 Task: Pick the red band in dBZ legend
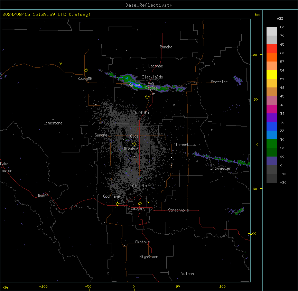pos(272,49)
